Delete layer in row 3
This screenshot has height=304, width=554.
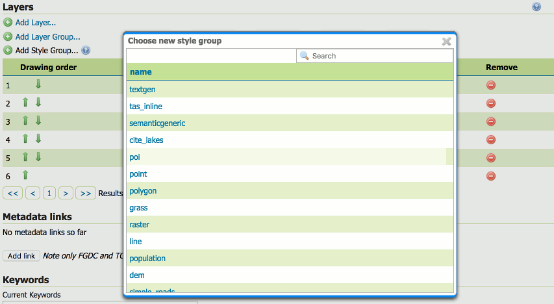pos(491,121)
